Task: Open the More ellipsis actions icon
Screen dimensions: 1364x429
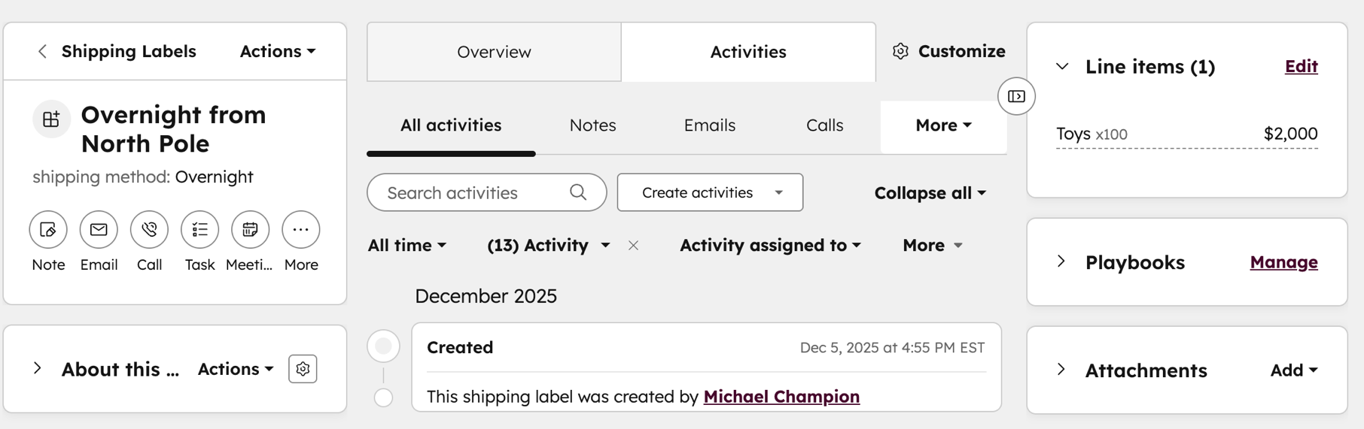Action: [x=300, y=230]
